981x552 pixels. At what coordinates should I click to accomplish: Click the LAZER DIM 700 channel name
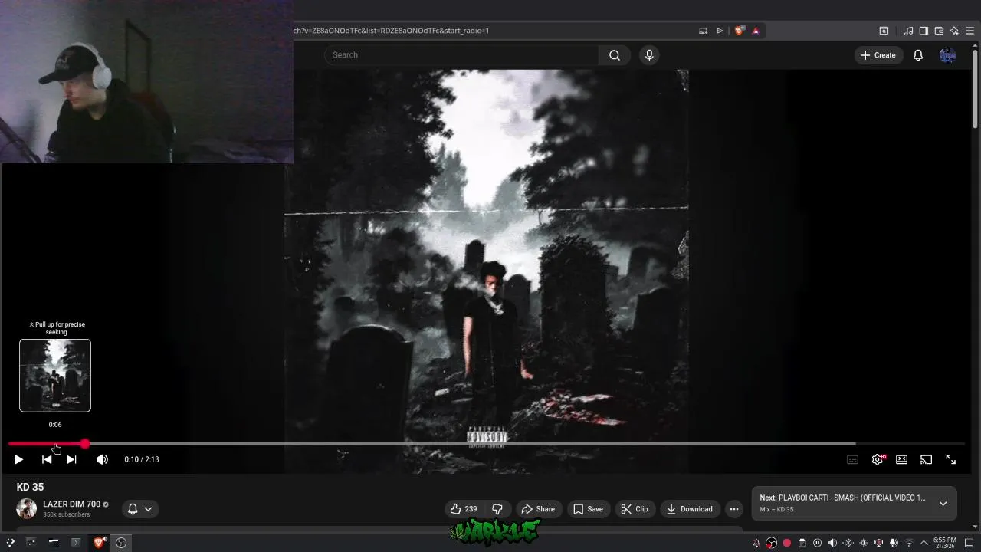point(71,504)
